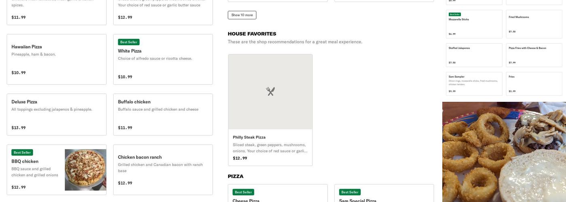Open the Sam Sampler item
The height and width of the screenshot is (202, 566).
474,84
